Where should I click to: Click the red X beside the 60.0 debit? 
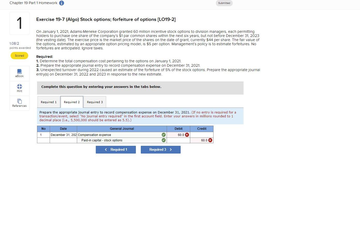186,135
